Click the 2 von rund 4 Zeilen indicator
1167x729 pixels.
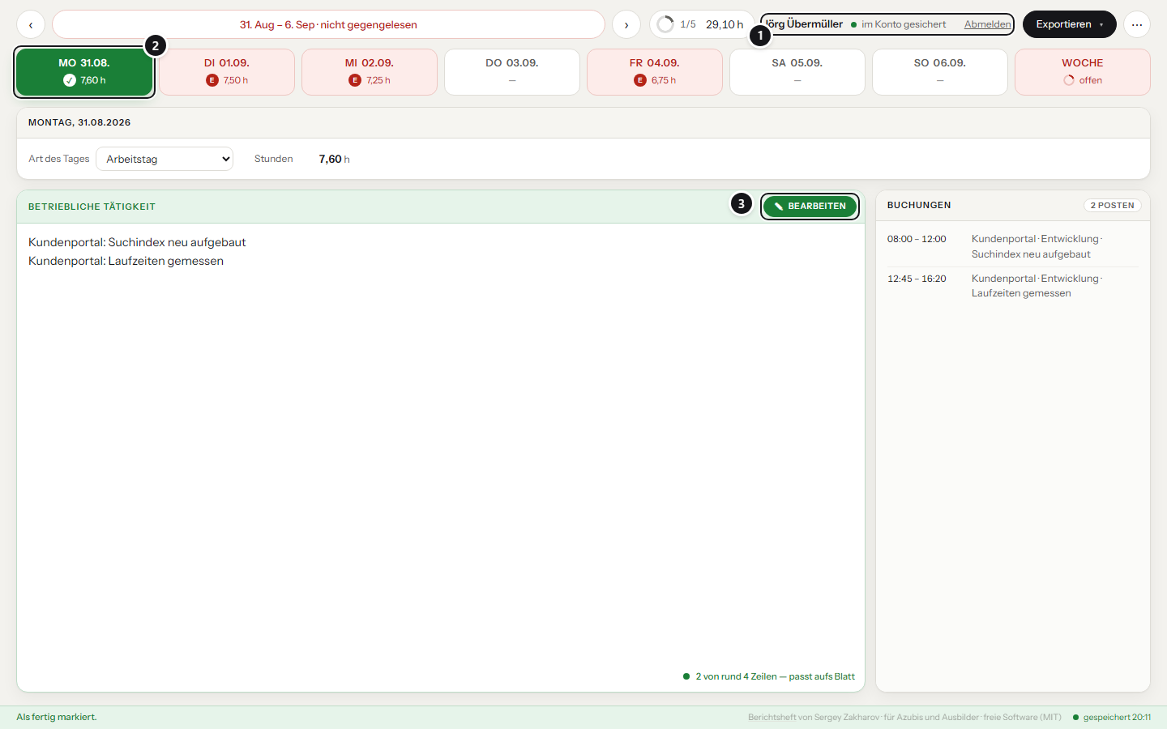tap(769, 676)
